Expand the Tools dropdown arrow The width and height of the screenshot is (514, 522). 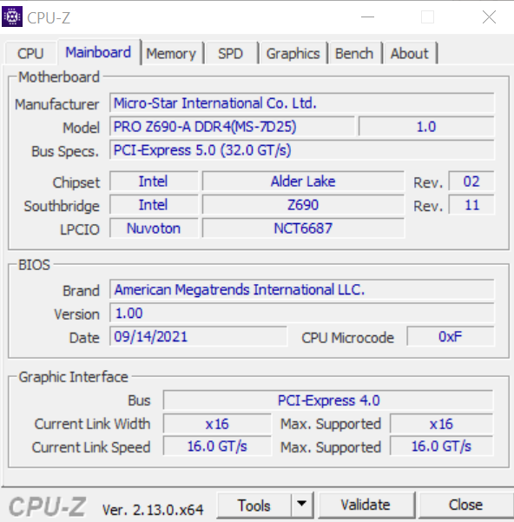(x=302, y=504)
